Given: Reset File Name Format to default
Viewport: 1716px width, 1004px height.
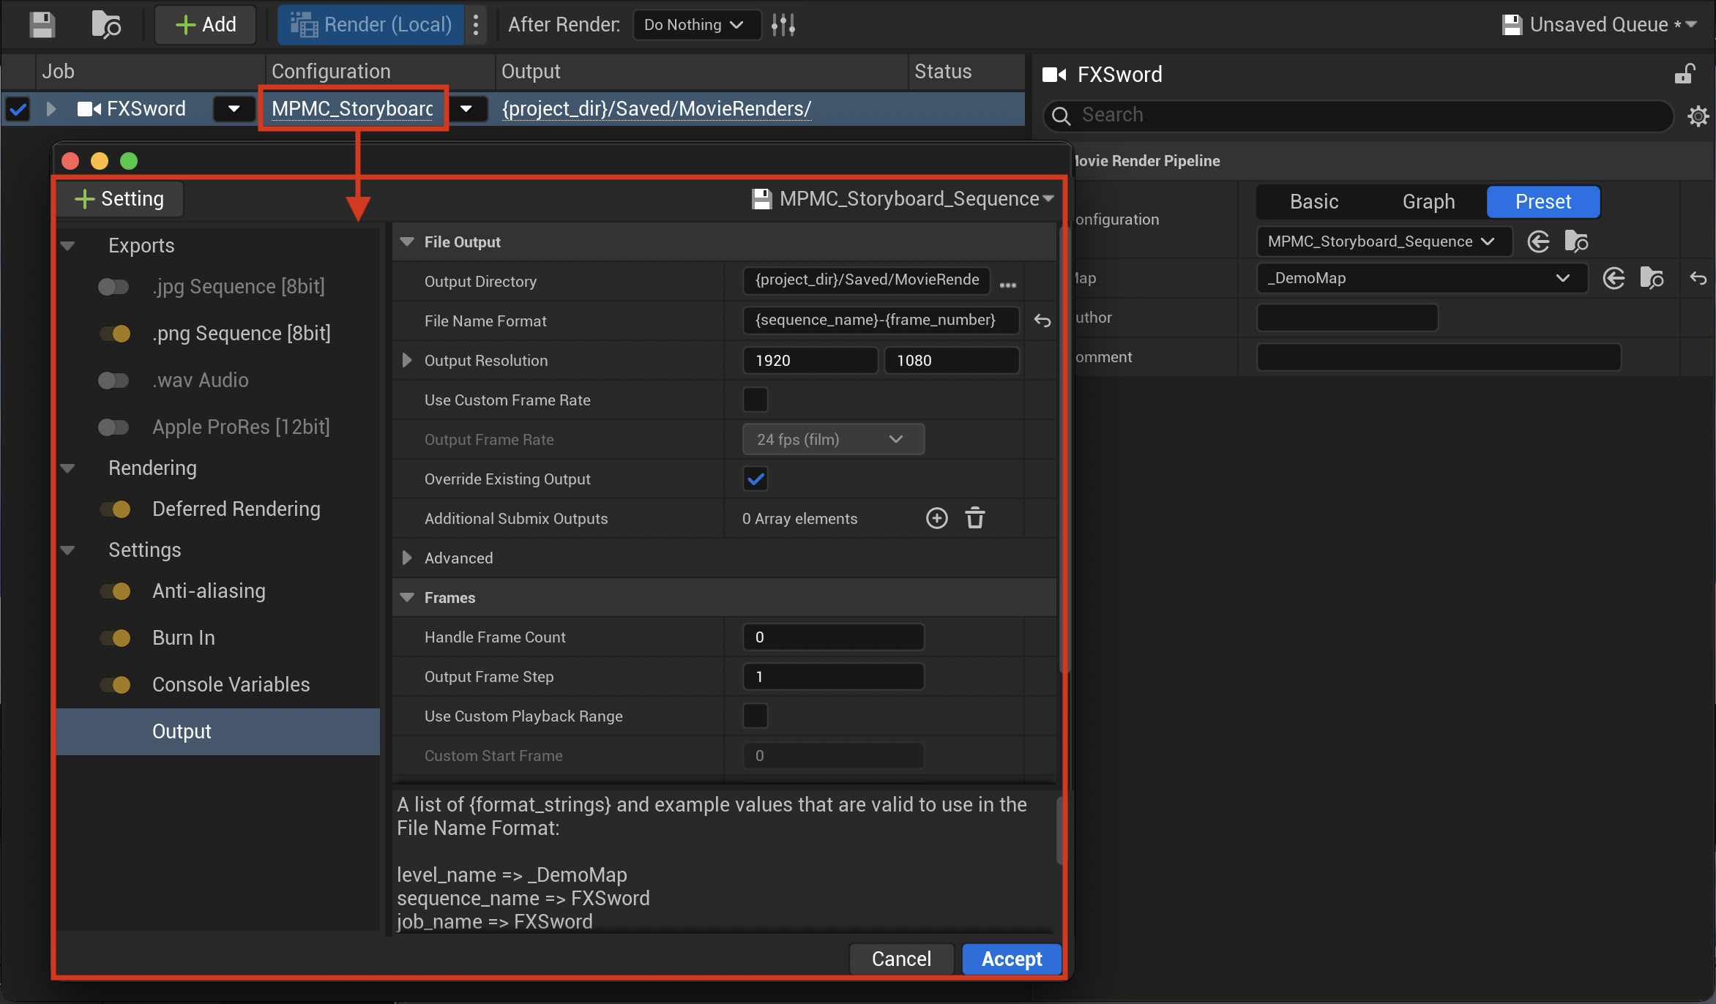Looking at the screenshot, I should (1042, 321).
